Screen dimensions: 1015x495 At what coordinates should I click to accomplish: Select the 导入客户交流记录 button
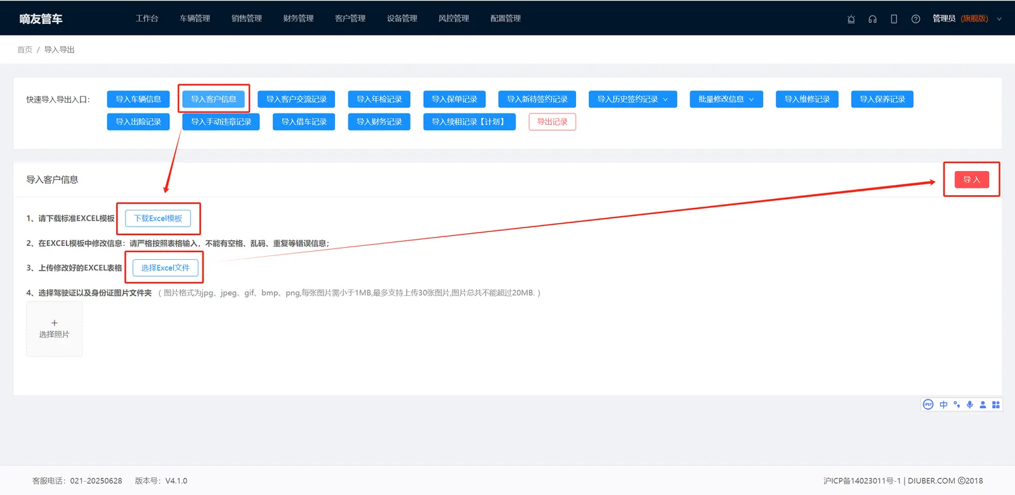pos(296,100)
